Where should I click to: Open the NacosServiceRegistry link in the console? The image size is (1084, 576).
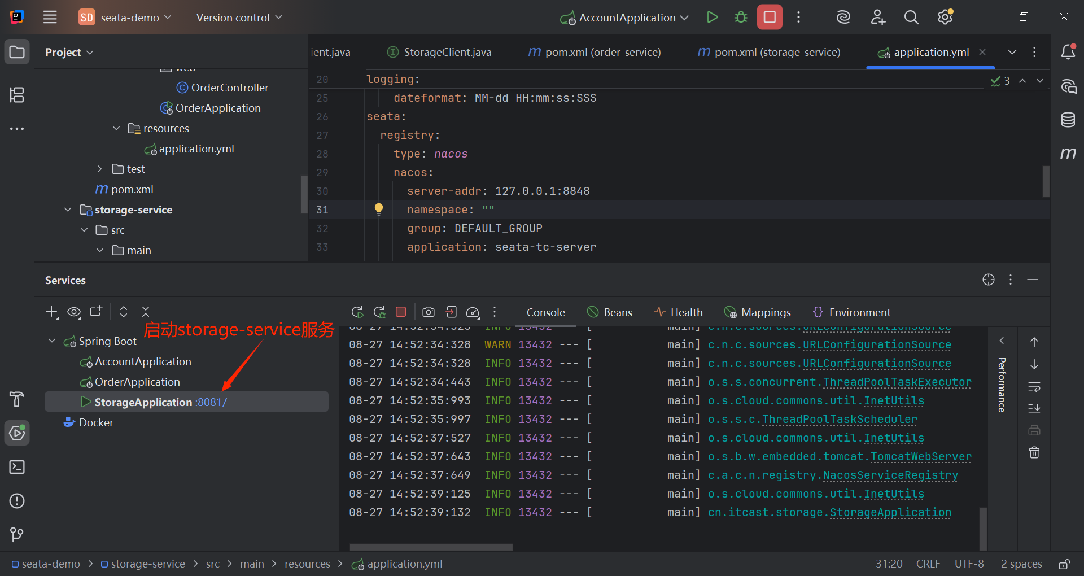pos(890,475)
